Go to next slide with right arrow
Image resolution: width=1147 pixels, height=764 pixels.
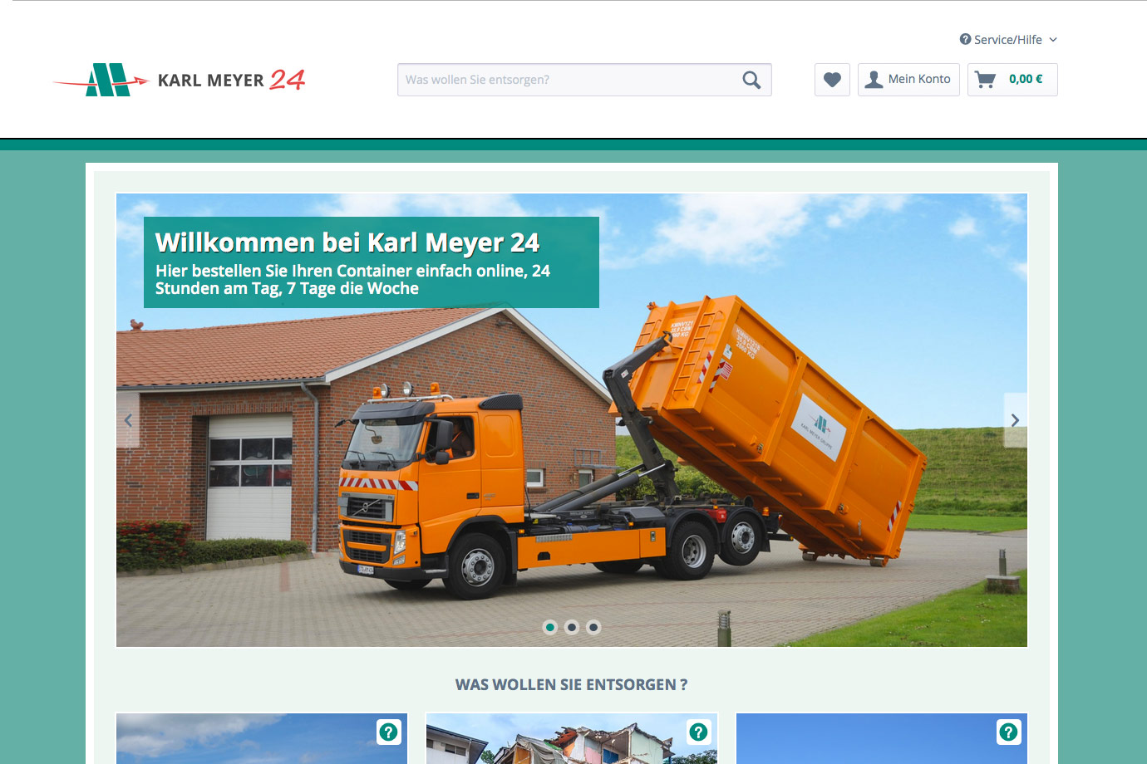[1015, 420]
